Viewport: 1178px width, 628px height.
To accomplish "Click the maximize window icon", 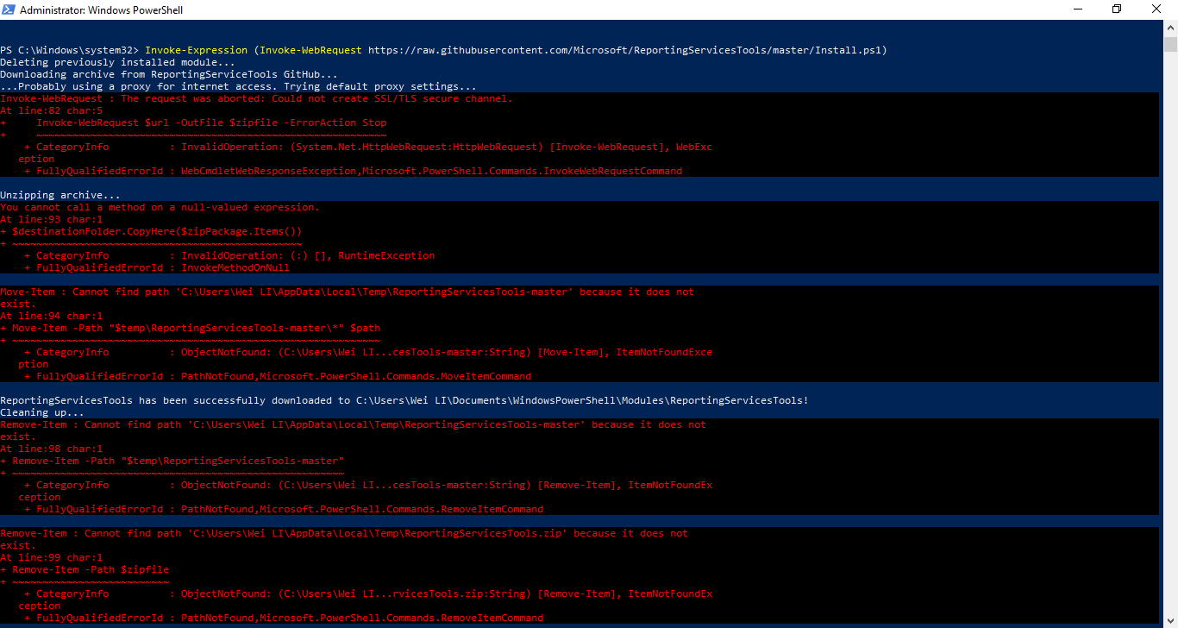I will click(1117, 9).
